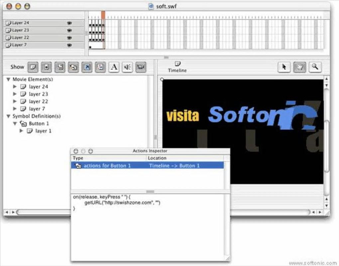The image size is (339, 266).
Task: Click the vertical scrollbar thumb beside the preview
Action: click(x=327, y=147)
